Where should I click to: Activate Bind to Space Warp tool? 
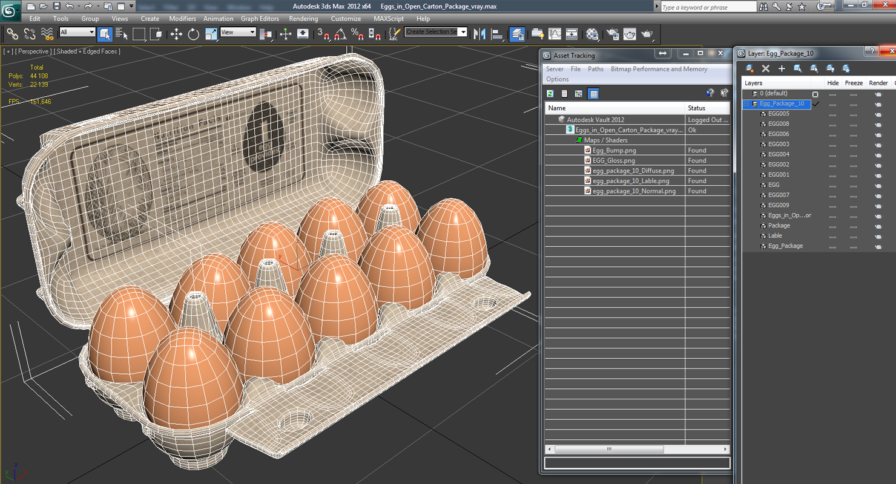tap(47, 34)
